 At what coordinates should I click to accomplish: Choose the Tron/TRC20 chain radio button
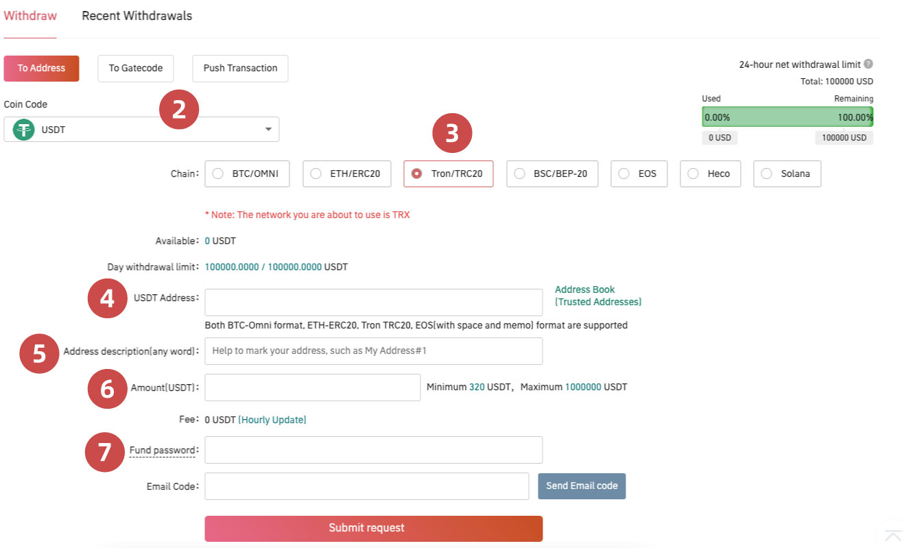(416, 174)
